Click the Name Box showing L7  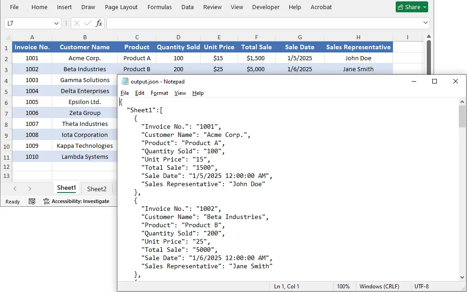click(x=28, y=23)
